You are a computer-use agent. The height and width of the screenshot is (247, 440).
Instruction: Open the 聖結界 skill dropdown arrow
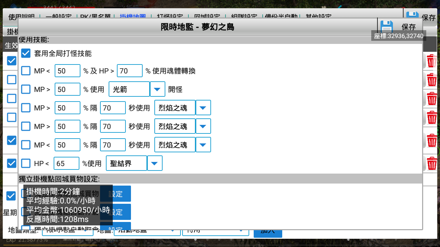click(155, 163)
